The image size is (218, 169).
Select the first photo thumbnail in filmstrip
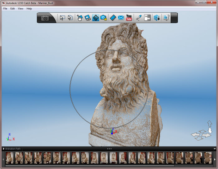click(9, 158)
